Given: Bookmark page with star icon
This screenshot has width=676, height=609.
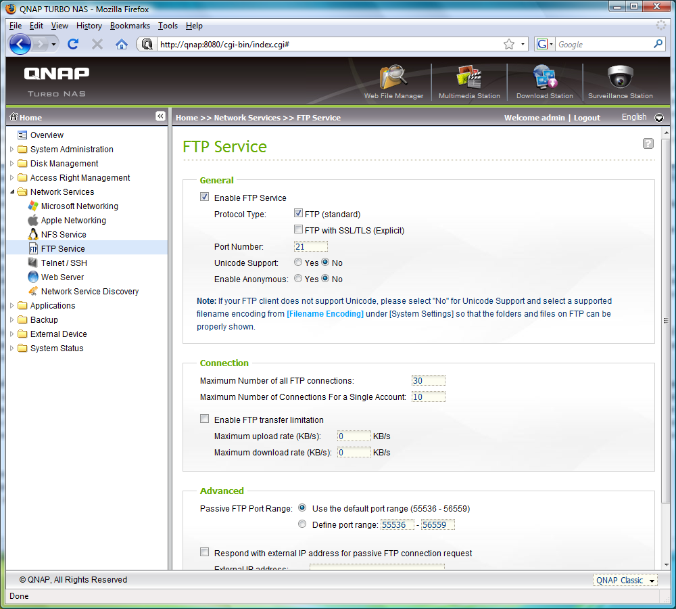Looking at the screenshot, I should click(509, 44).
